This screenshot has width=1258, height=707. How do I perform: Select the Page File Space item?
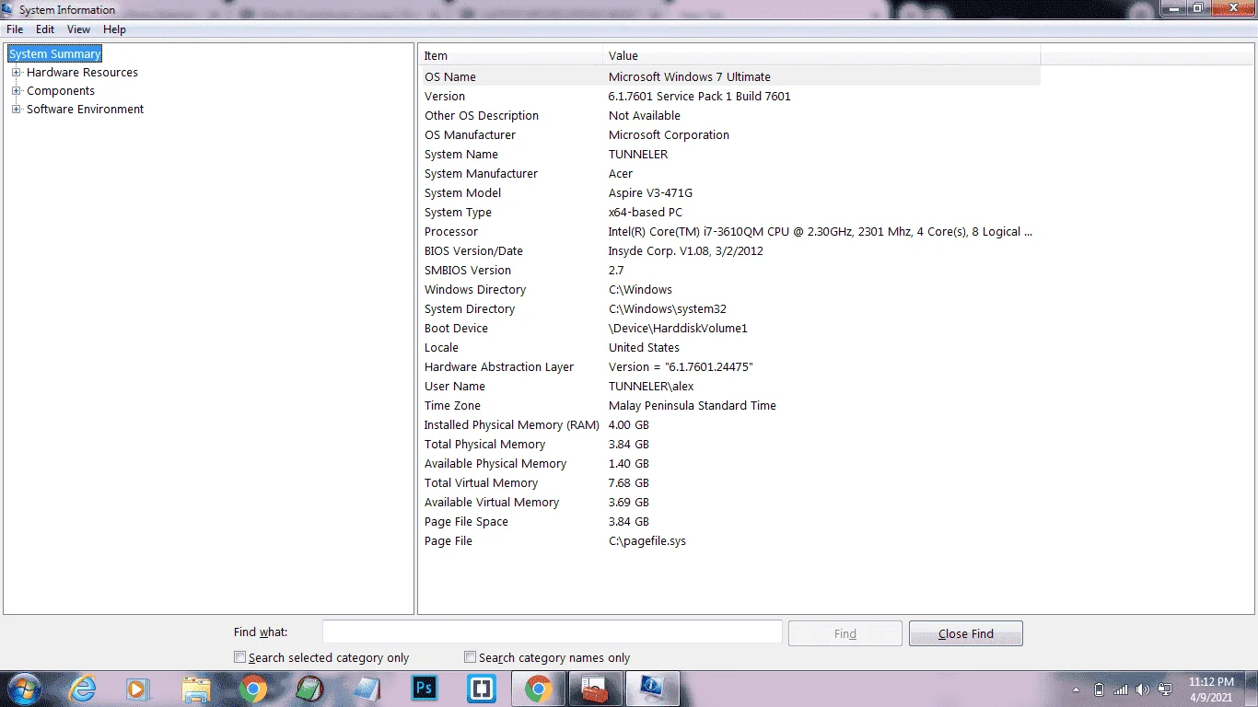point(466,522)
